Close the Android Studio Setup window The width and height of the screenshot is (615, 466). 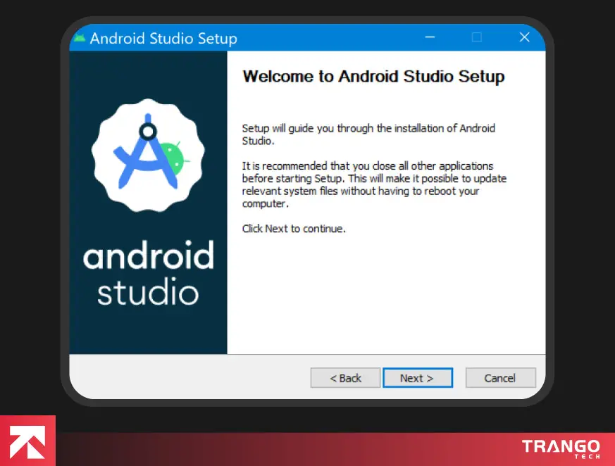tap(524, 37)
